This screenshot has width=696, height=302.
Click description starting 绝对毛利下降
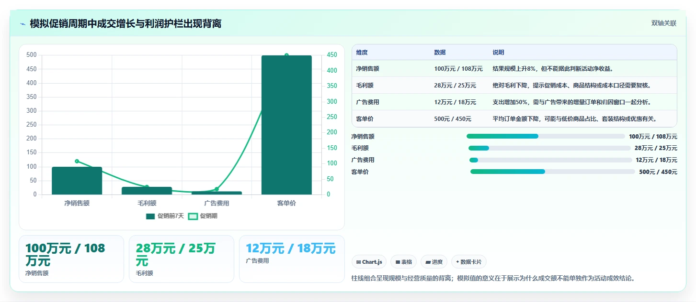click(x=572, y=86)
